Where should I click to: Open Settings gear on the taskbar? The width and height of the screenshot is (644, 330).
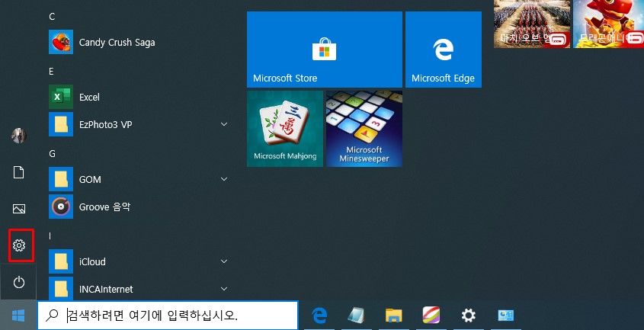coord(468,316)
